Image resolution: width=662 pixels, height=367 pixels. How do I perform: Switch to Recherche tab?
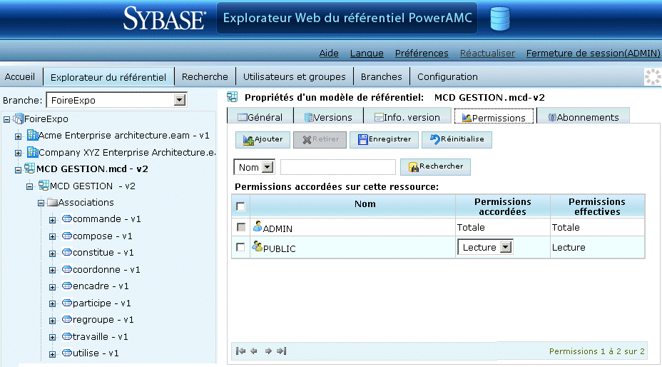click(x=205, y=76)
